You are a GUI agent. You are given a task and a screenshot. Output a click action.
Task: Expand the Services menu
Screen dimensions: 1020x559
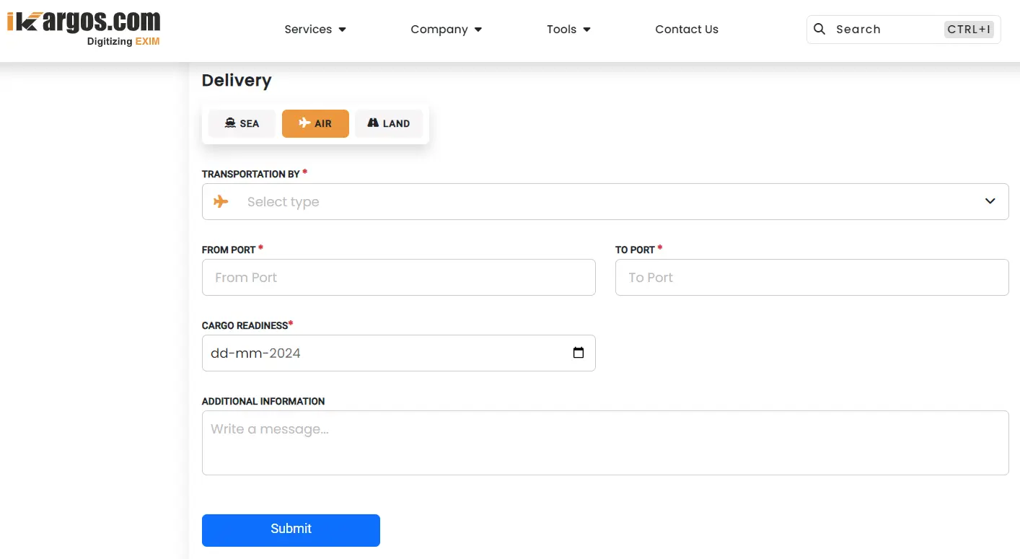point(315,29)
